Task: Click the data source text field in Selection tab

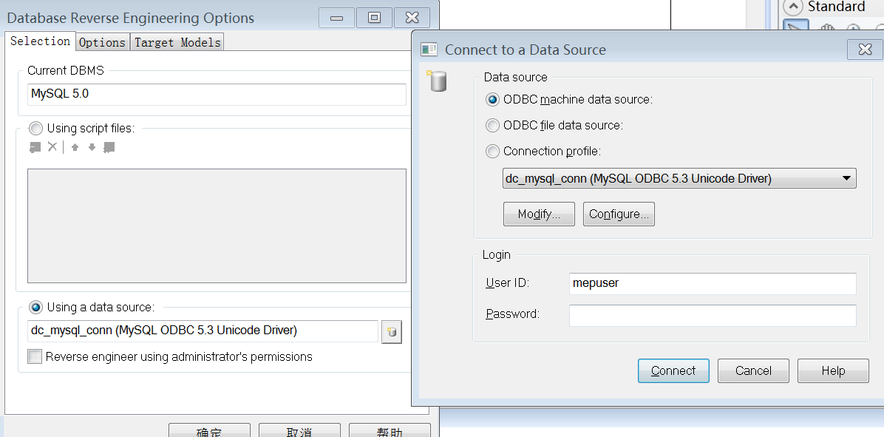Action: 203,331
